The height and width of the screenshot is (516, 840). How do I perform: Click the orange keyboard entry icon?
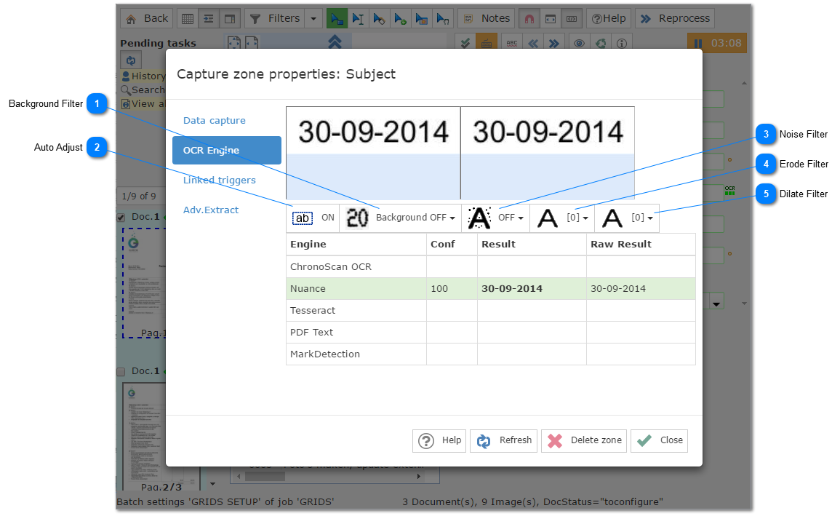pyautogui.click(x=487, y=43)
